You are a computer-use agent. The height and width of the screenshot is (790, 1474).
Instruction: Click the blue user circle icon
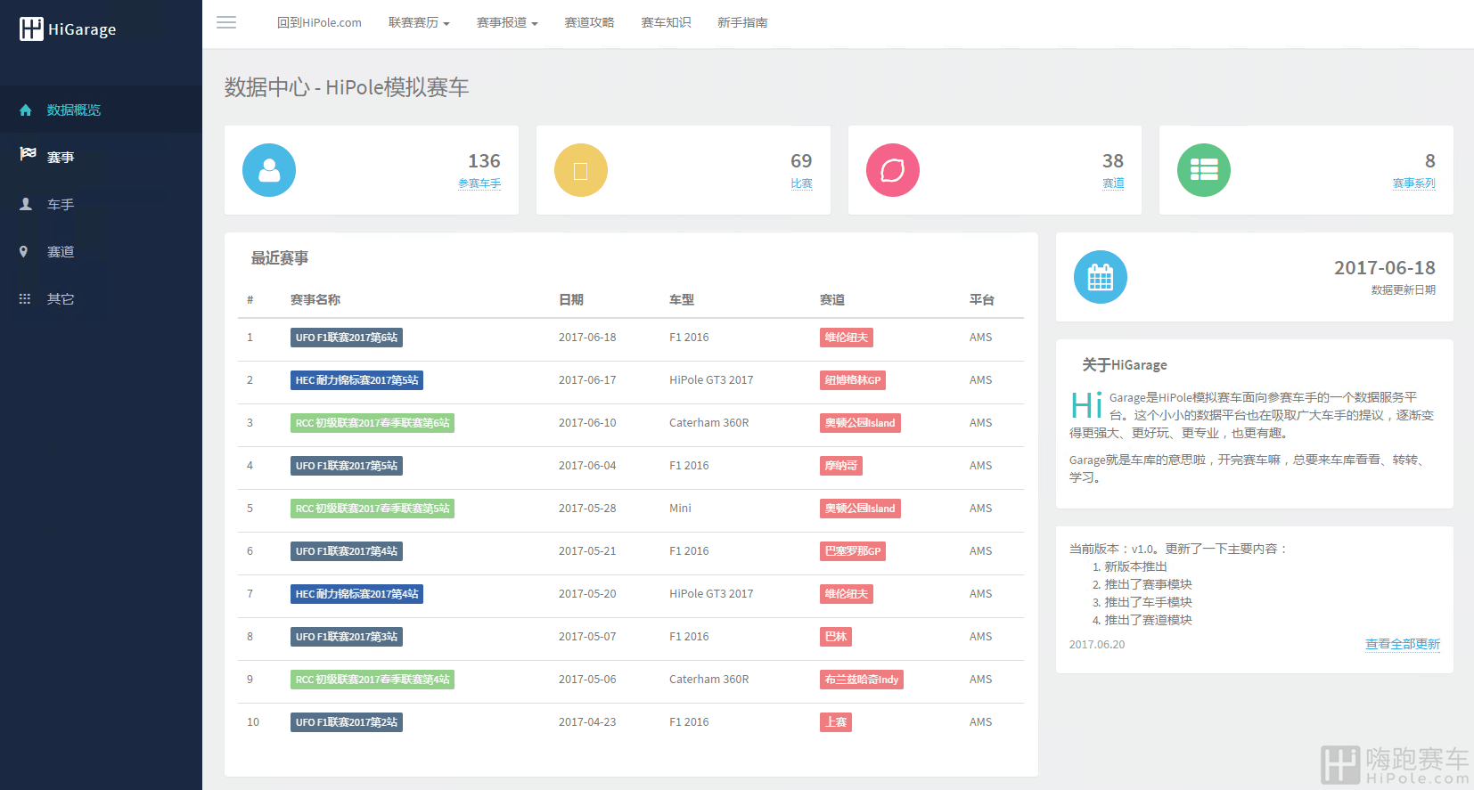(269, 170)
